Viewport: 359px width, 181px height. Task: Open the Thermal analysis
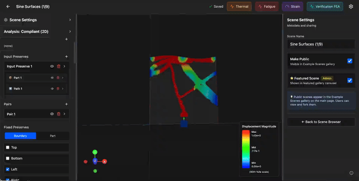(239, 6)
